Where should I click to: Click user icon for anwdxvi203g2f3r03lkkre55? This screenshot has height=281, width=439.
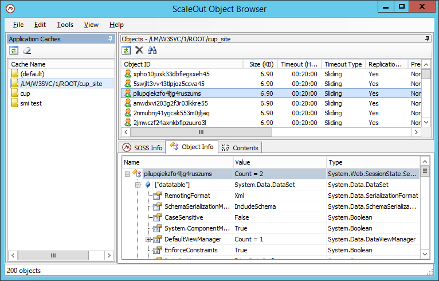(128, 103)
